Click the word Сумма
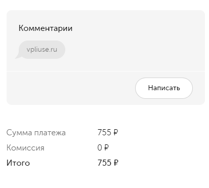This screenshot has width=209, height=188. (x=19, y=133)
